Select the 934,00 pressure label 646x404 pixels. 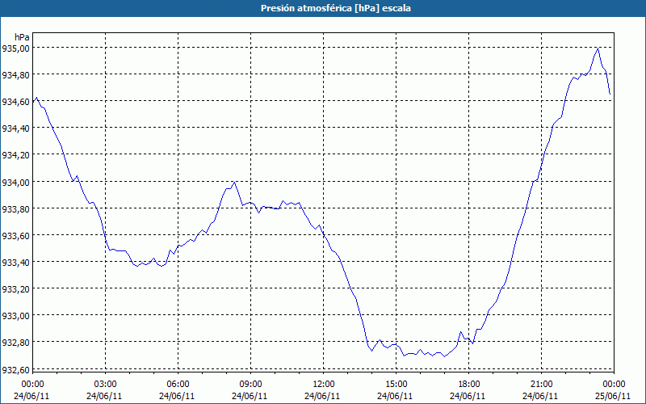pos(15,183)
